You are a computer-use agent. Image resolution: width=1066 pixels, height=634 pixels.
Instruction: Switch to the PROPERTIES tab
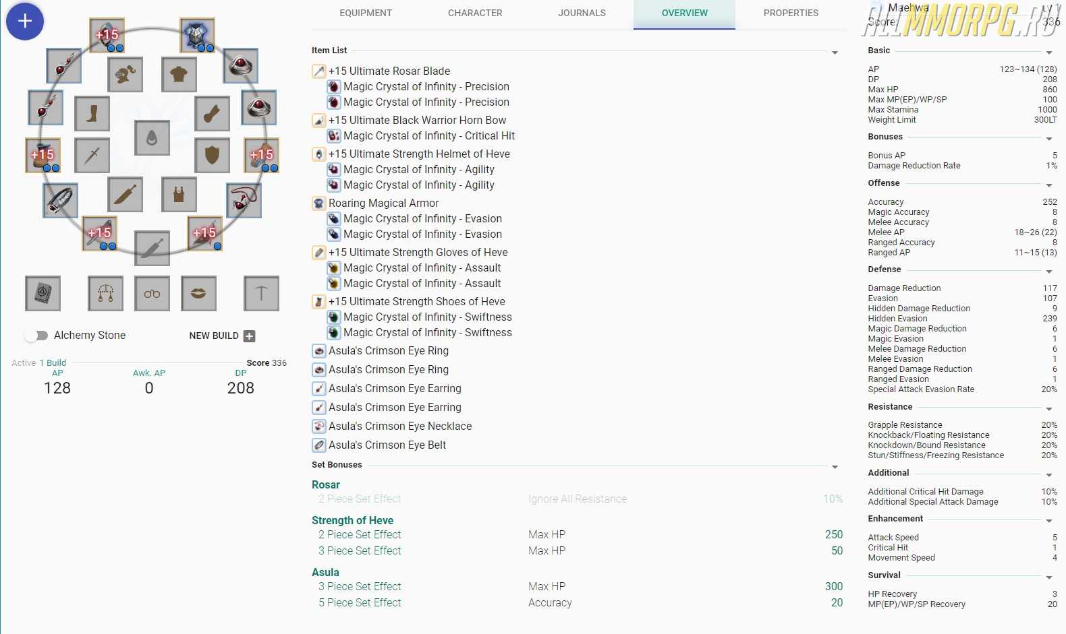[791, 13]
